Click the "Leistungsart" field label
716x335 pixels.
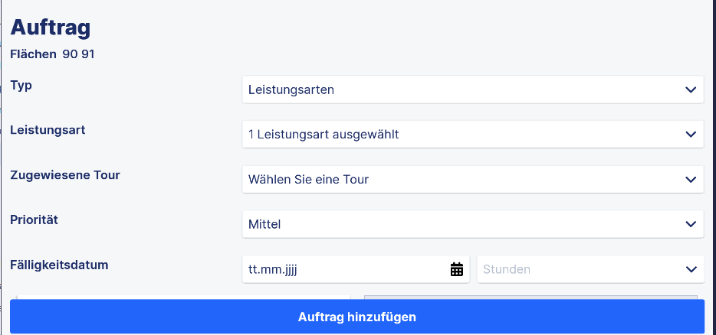click(48, 130)
